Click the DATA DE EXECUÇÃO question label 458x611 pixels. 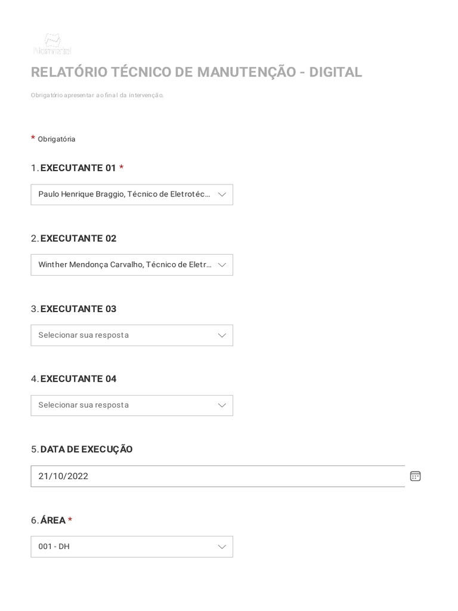pyautogui.click(x=86, y=449)
